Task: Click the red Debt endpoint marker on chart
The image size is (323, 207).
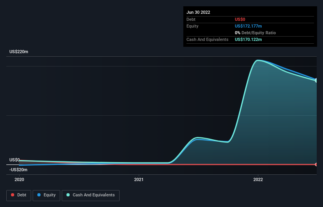Action: point(316,164)
